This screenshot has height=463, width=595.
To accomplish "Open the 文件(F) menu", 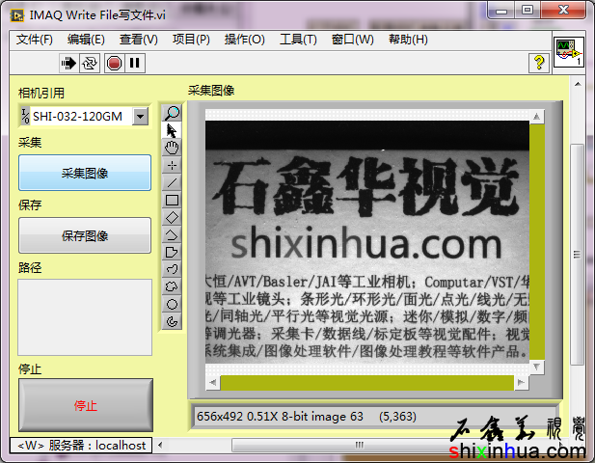I will (x=34, y=40).
